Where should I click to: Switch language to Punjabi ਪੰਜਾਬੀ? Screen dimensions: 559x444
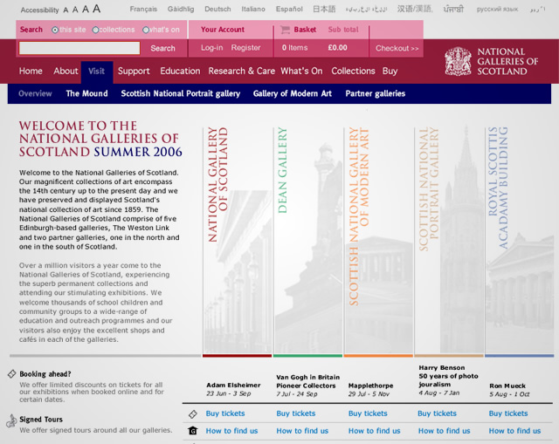(453, 10)
